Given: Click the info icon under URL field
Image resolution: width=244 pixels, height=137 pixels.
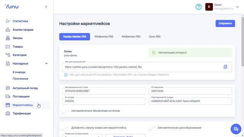Looking at the screenshot, I should (66, 75).
